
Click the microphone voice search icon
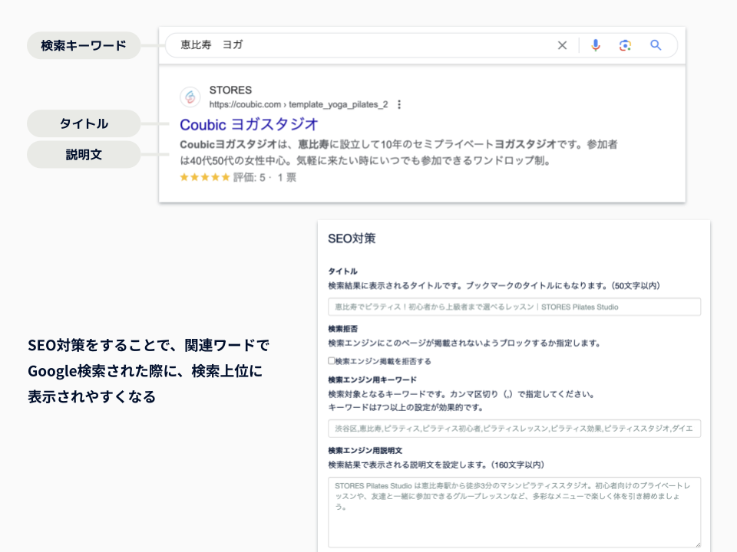pos(595,45)
